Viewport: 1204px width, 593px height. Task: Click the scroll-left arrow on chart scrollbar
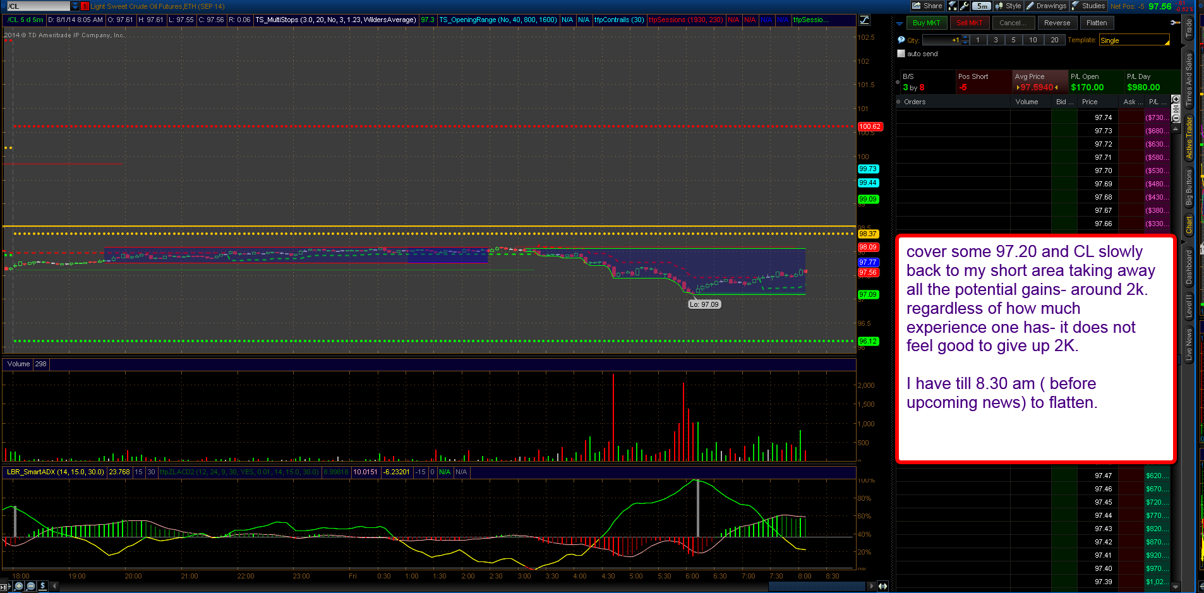55,586
